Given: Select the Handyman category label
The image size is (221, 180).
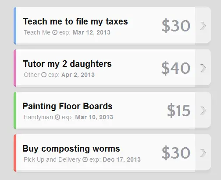Looking at the screenshot, I should (x=38, y=117).
